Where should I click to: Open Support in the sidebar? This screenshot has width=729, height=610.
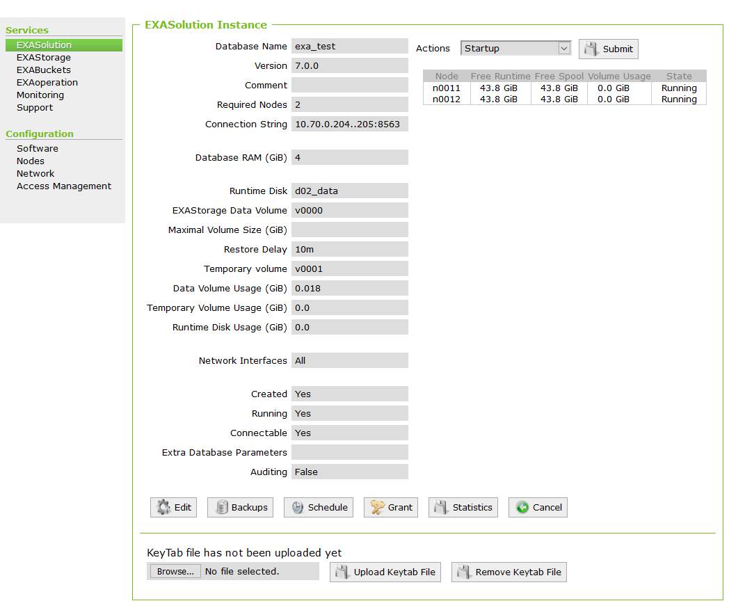point(35,108)
